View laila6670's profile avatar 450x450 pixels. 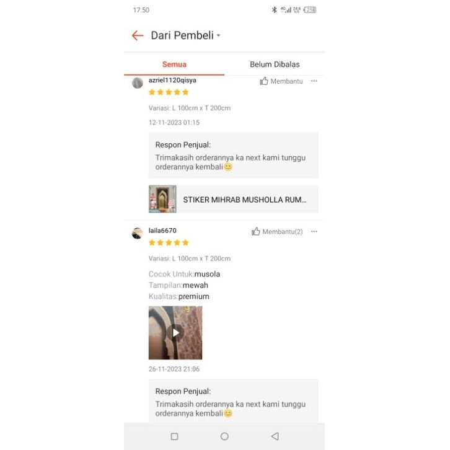[138, 233]
